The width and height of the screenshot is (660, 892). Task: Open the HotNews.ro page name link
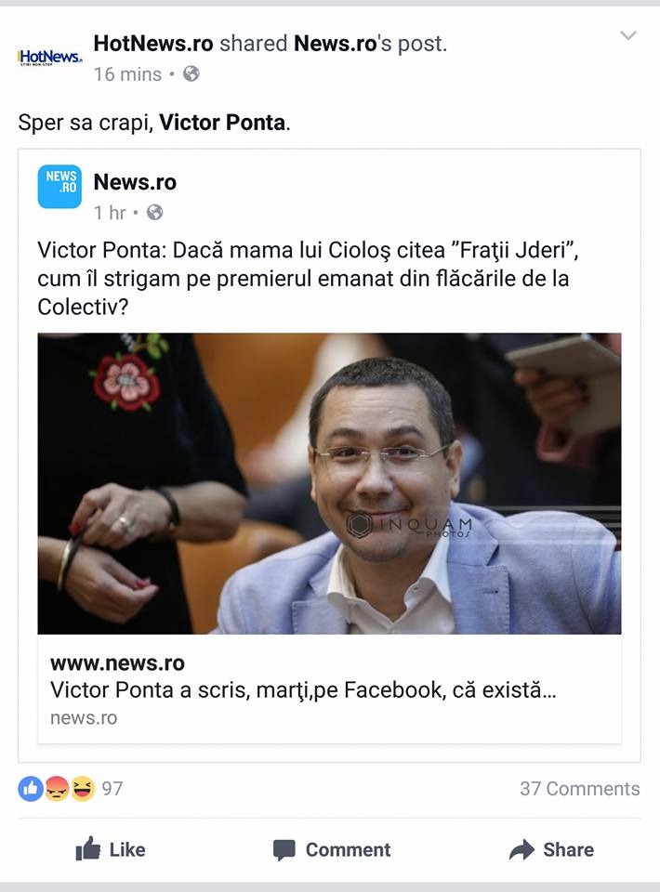[x=153, y=44]
